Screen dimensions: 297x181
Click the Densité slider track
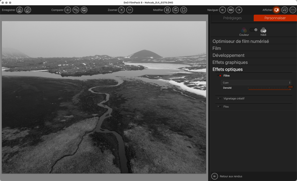coord(269,89)
